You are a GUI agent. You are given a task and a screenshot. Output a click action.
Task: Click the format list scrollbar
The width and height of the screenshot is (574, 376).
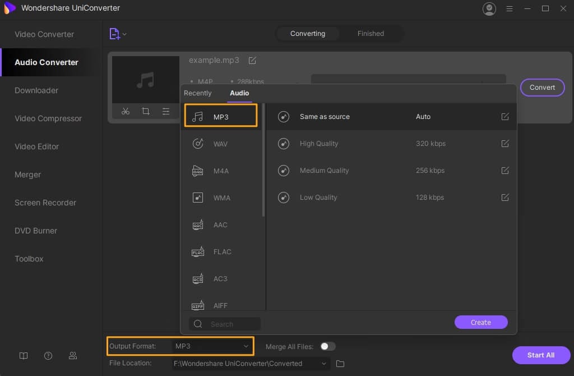coord(263,161)
